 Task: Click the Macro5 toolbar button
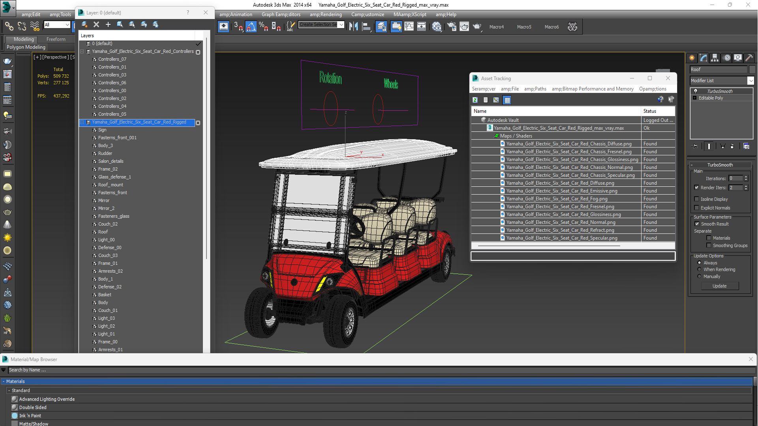pyautogui.click(x=524, y=27)
